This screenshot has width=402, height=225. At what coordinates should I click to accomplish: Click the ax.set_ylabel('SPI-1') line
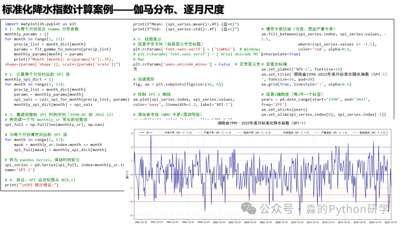tap(302, 69)
